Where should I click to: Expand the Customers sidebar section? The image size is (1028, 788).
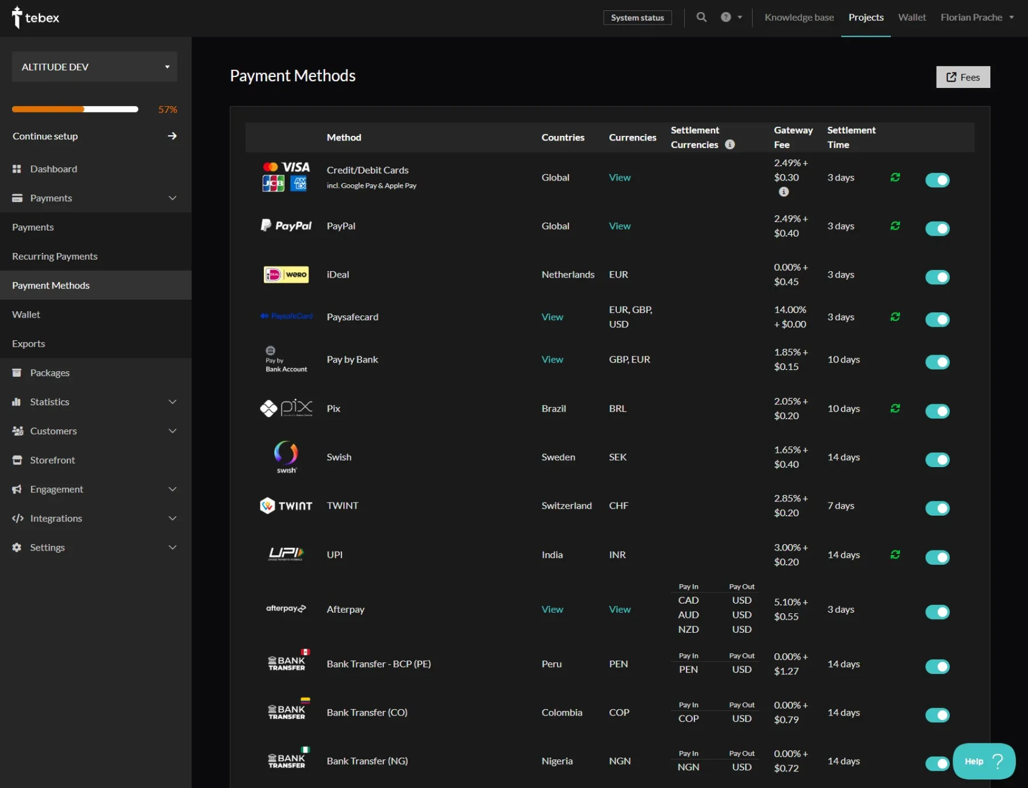tap(95, 431)
